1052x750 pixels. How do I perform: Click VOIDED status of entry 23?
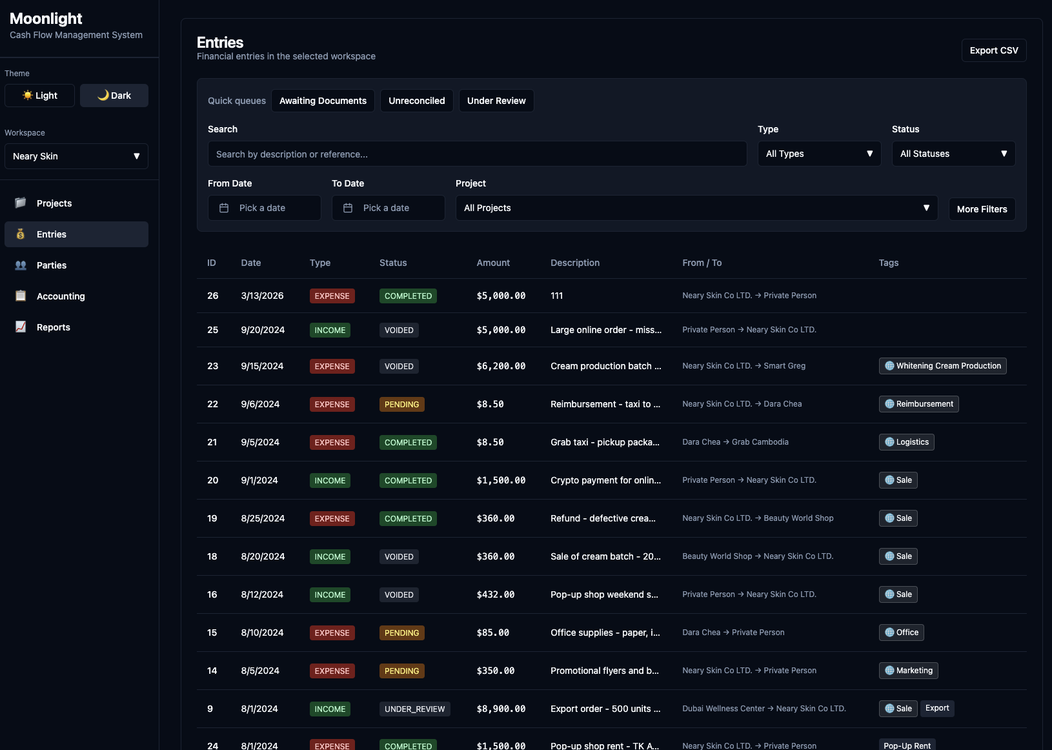tap(399, 366)
